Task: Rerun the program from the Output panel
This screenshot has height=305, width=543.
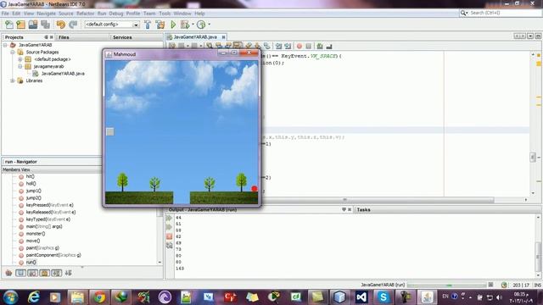Action: [x=169, y=219]
